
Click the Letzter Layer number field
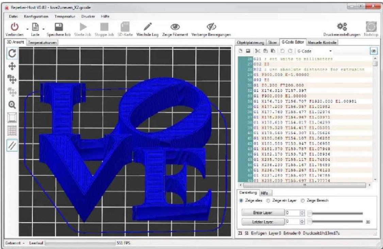(293, 222)
